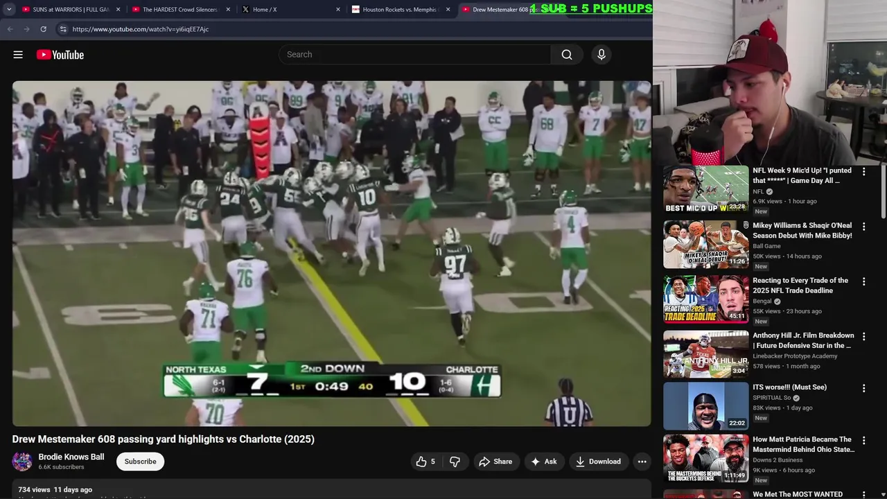Open the Mikey & Shaqir O'Neal thumbnail
The height and width of the screenshot is (499, 887).
pyautogui.click(x=705, y=245)
